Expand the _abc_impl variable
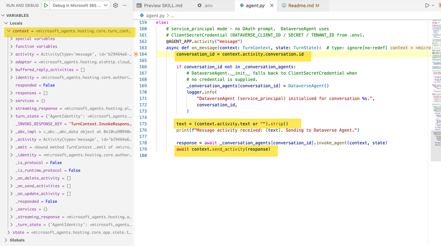This screenshot has width=441, height=246. pyautogui.click(x=11, y=131)
